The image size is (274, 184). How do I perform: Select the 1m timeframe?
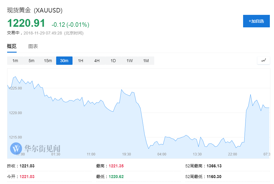click(x=15, y=61)
